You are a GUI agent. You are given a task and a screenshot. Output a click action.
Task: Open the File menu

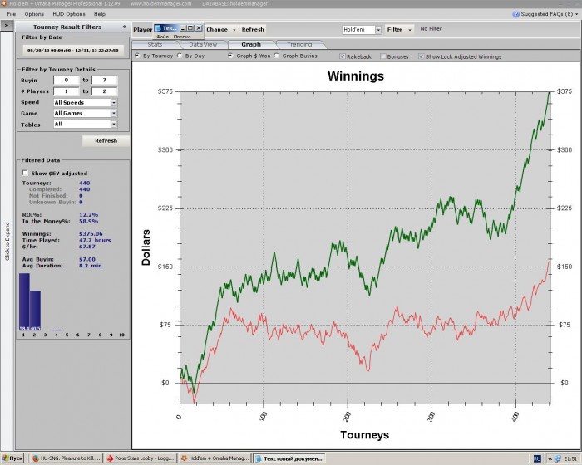(12, 14)
